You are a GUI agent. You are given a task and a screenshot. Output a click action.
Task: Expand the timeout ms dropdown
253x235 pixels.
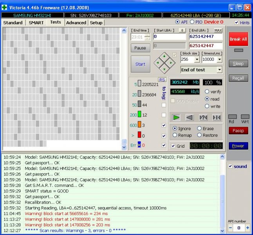pos(219,60)
